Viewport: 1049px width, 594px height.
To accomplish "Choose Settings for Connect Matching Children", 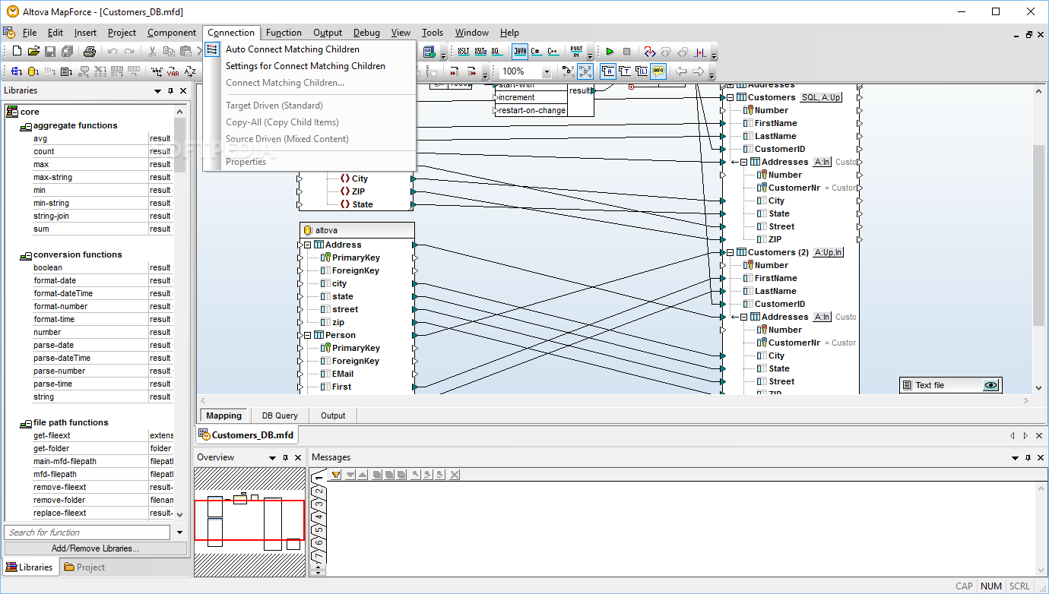I will pos(306,66).
